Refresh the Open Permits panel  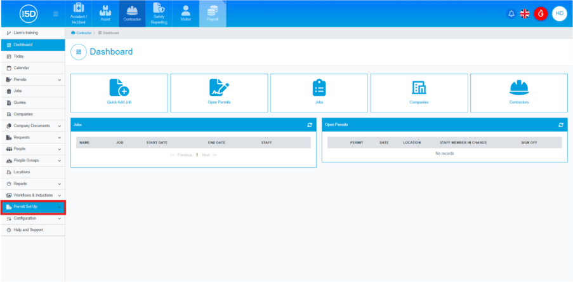[x=561, y=125]
